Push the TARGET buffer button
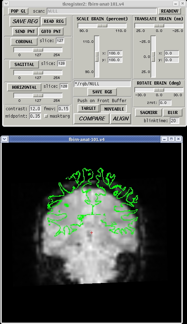187x324 pixels. coord(88,108)
